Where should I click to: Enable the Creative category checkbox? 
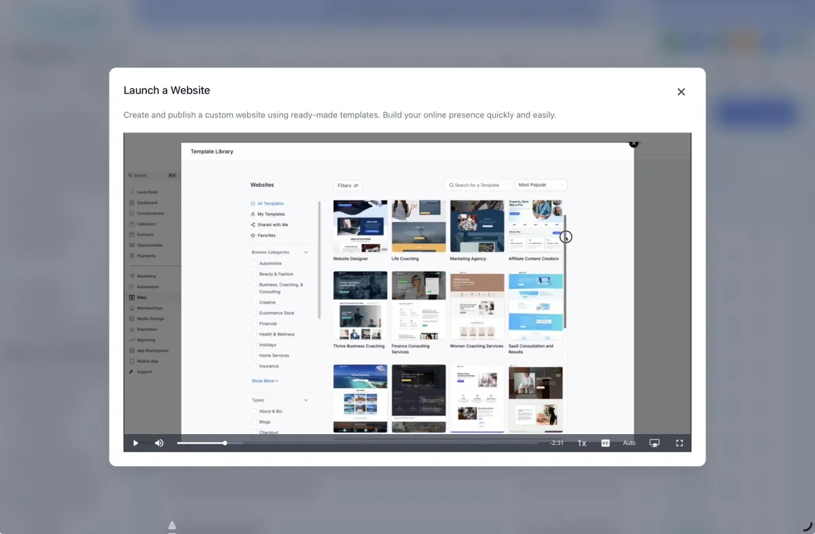coord(255,302)
